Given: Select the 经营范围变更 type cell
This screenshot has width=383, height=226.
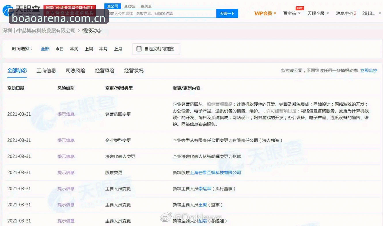Looking at the screenshot, I should tap(118, 114).
